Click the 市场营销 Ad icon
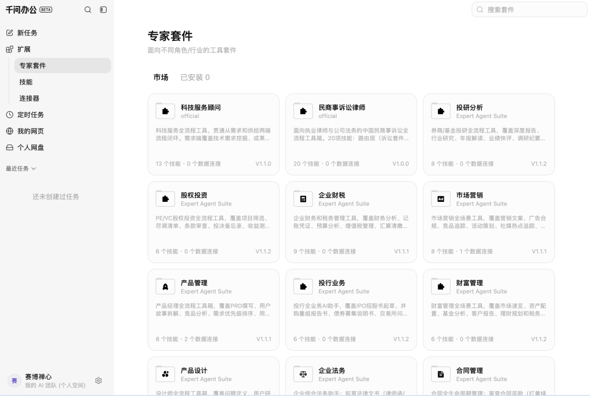Screen dimensions: 590x396 [x=441, y=199]
